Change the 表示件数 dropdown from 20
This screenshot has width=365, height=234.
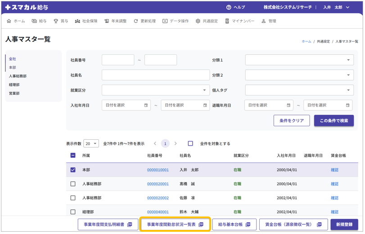pyautogui.click(x=91, y=144)
